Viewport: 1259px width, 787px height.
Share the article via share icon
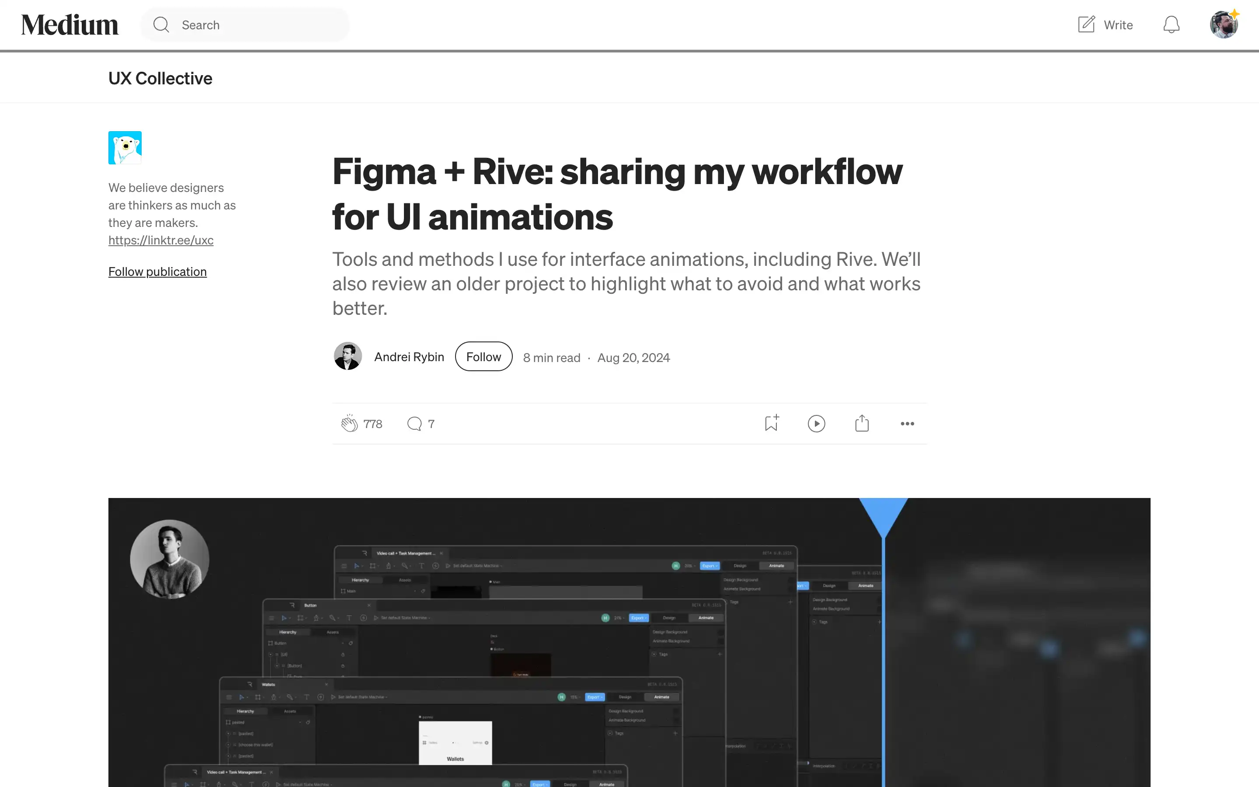(862, 423)
